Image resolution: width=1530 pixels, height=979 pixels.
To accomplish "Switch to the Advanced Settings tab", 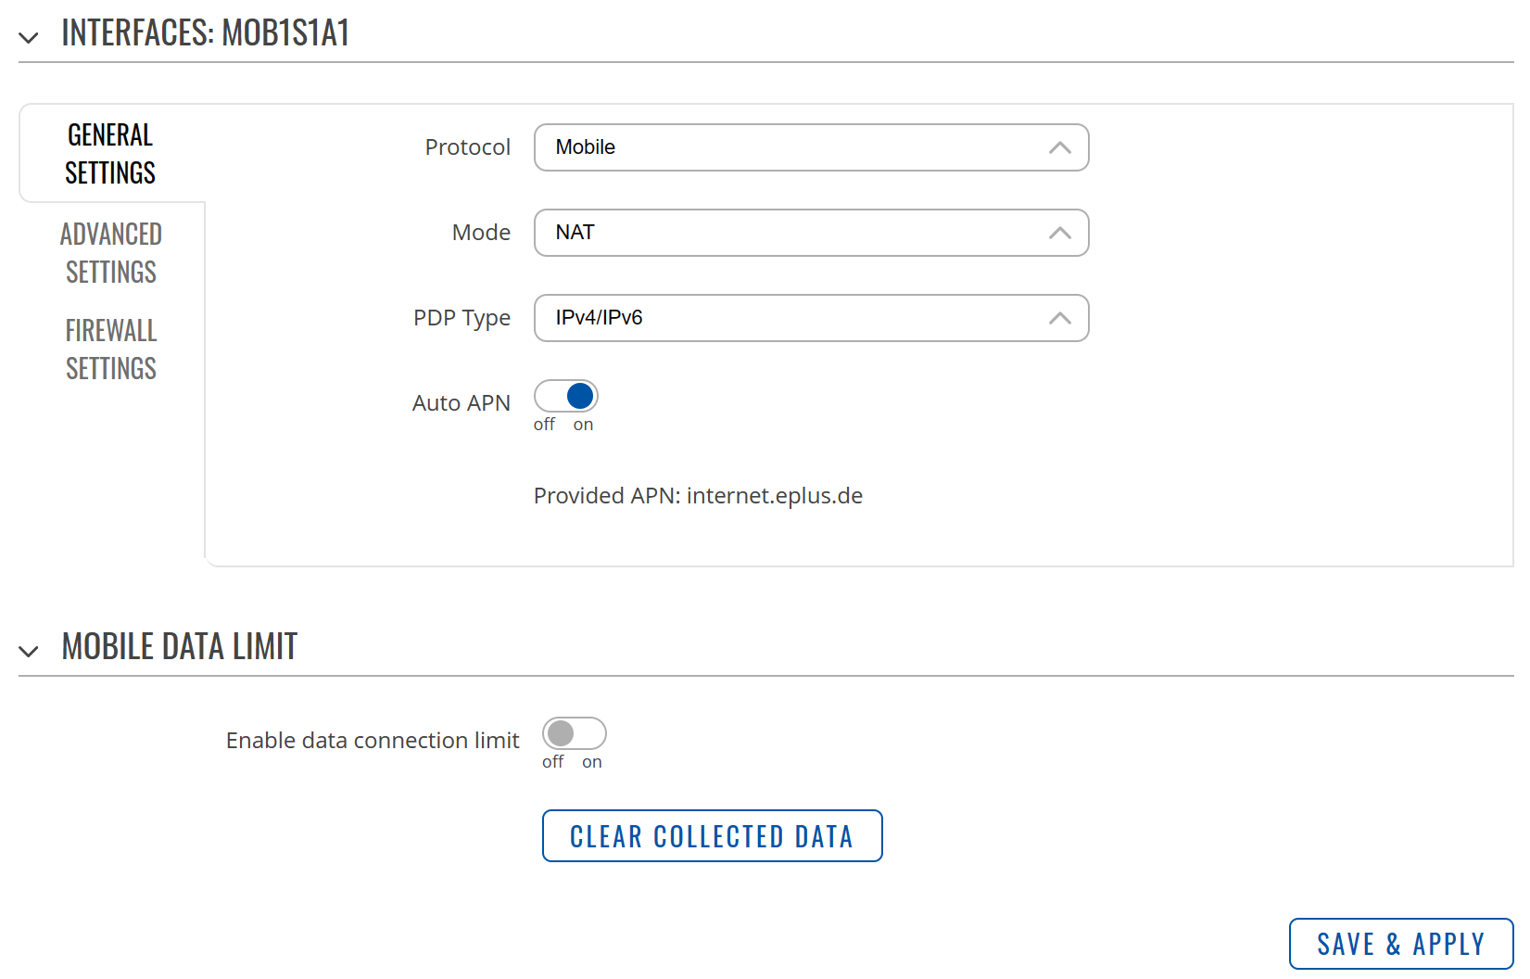I will point(111,252).
